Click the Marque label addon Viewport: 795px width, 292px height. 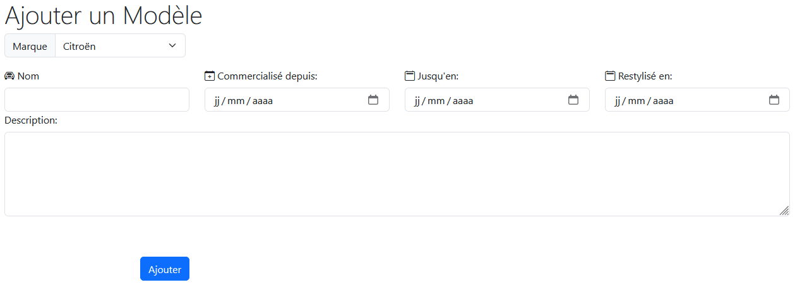30,46
